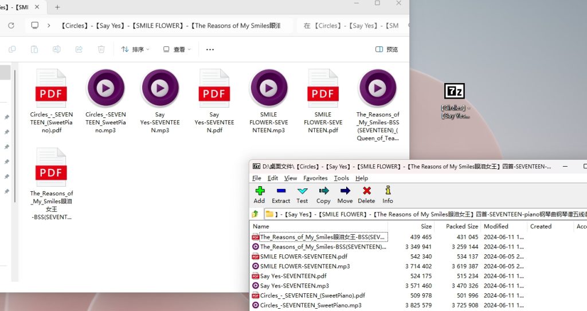587x311 pixels.
Task: Click the Explorer share toolbar icon
Action: pyautogui.click(x=79, y=49)
